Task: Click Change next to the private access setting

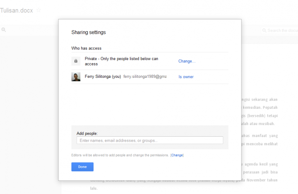Action: click(x=187, y=61)
